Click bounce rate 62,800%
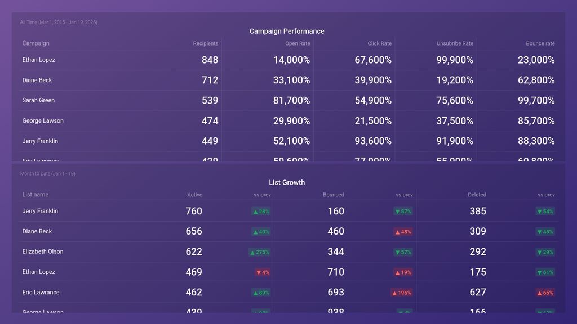This screenshot has width=577, height=324. click(x=536, y=80)
